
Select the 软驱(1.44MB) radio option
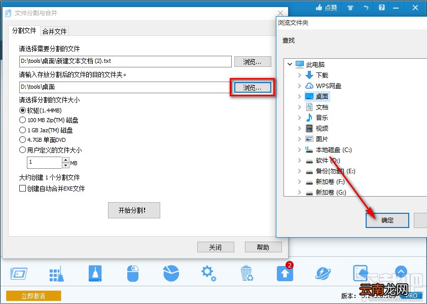23,110
